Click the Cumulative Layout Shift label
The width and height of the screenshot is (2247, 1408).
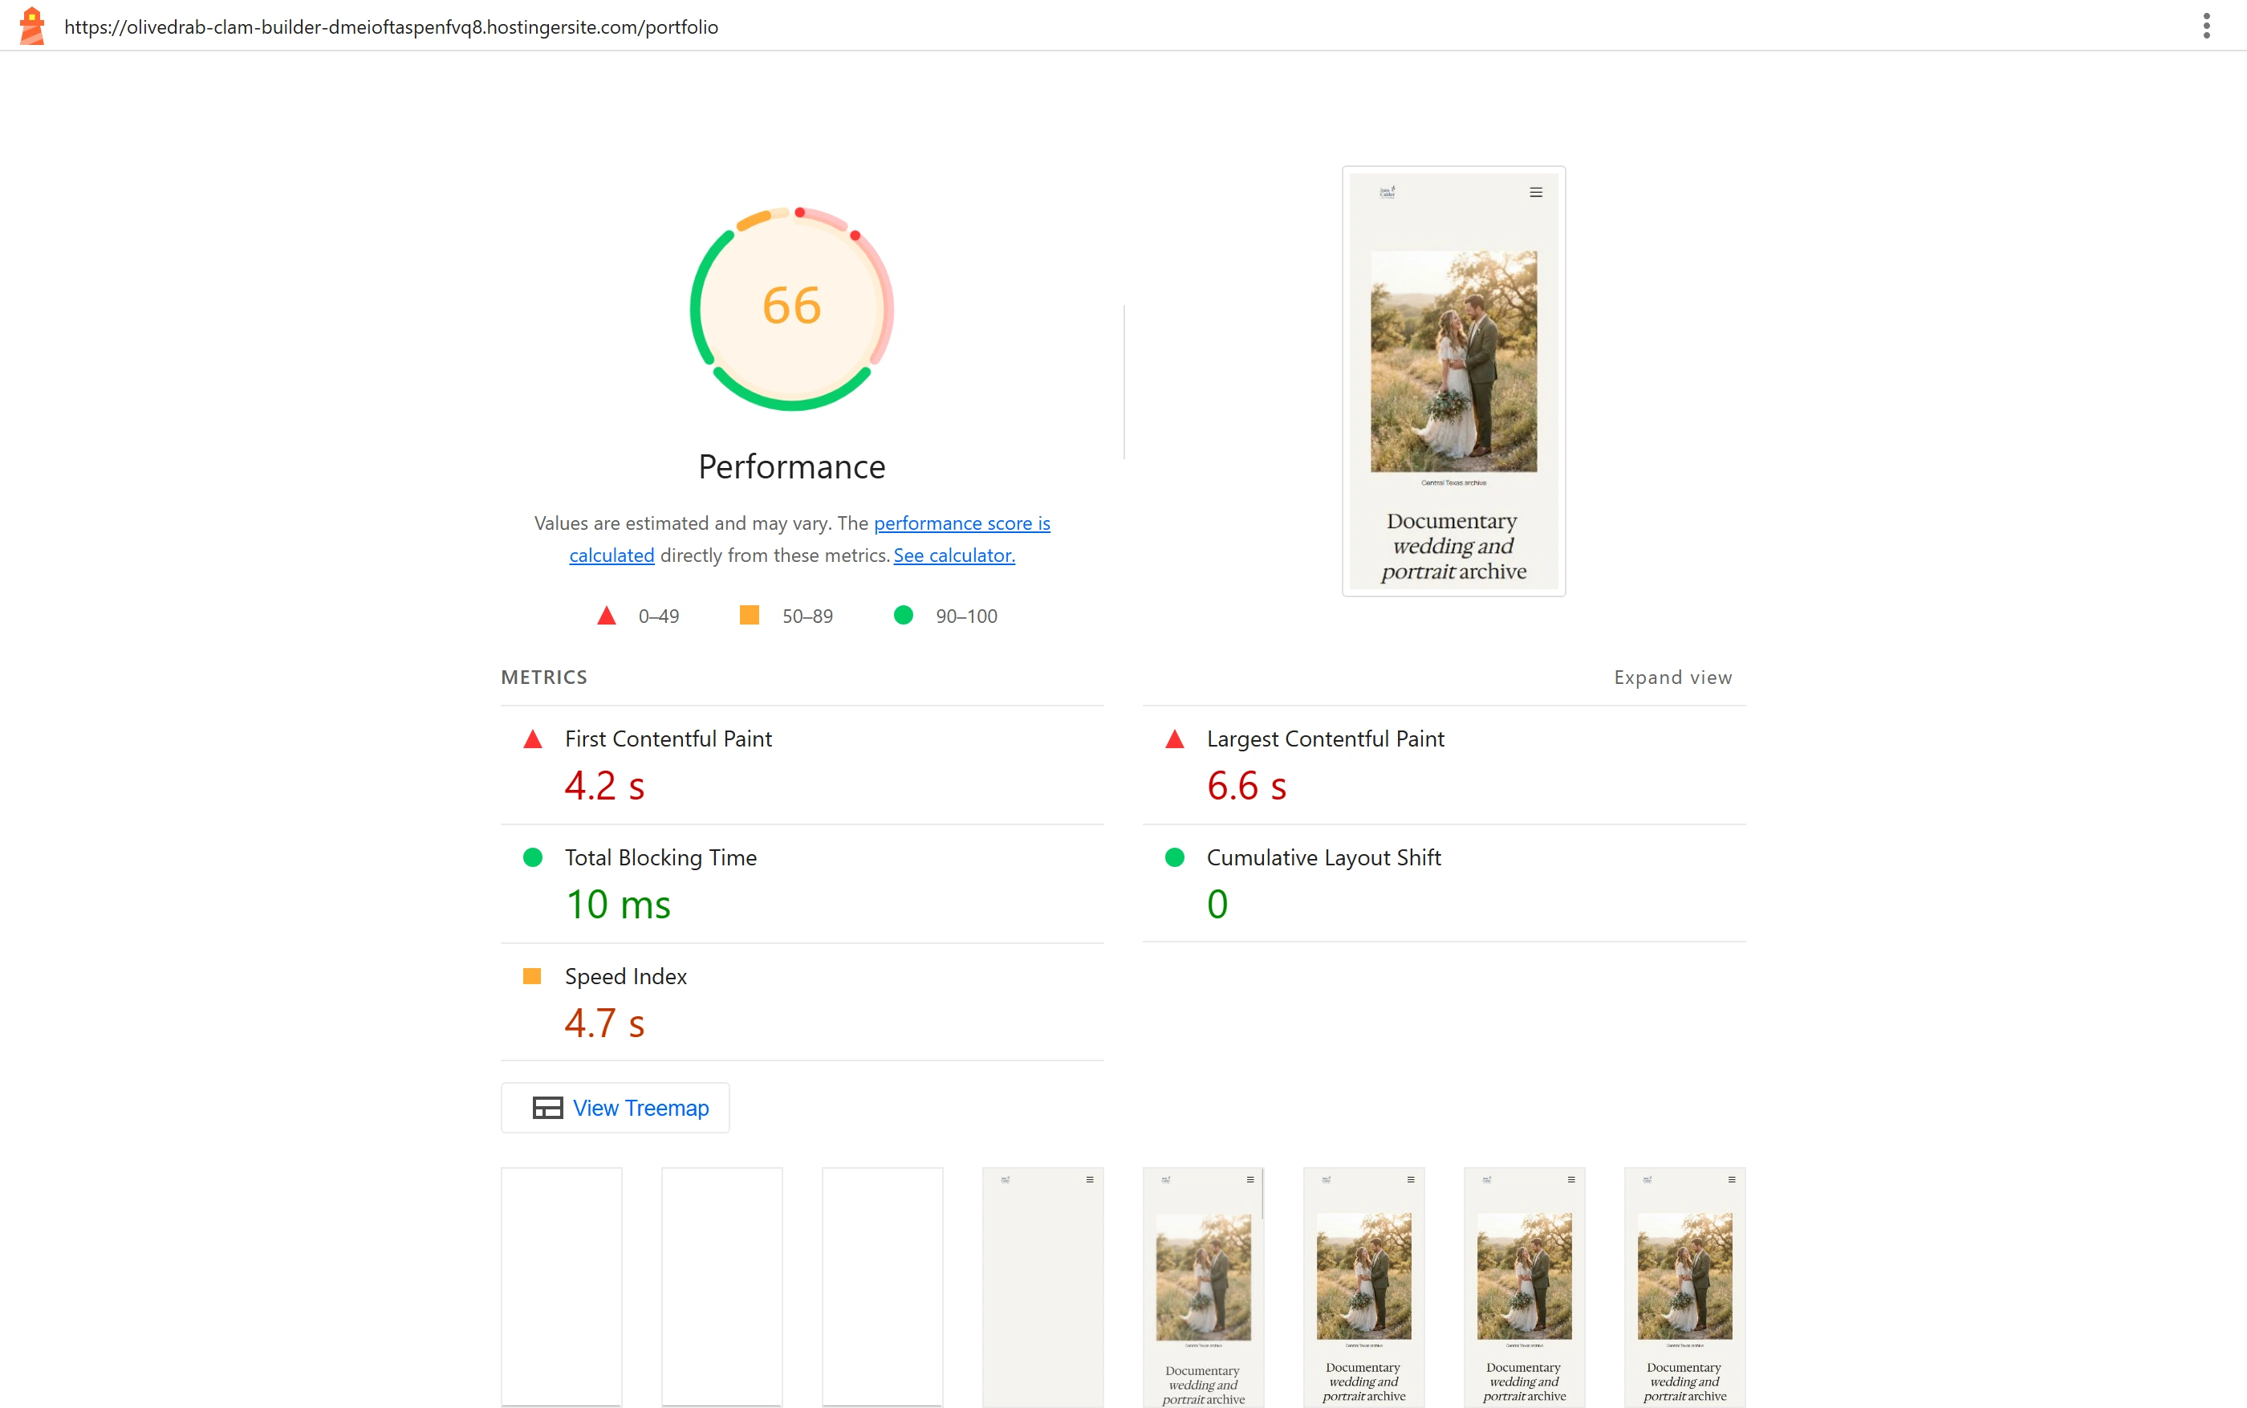[1323, 857]
